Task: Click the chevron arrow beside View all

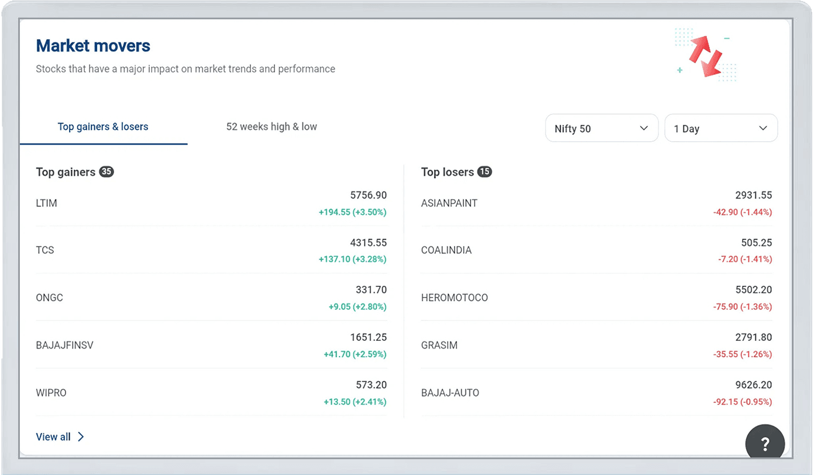Action: [81, 437]
